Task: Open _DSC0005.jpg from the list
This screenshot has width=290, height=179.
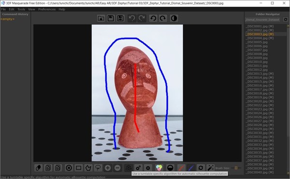Action: 257,42
